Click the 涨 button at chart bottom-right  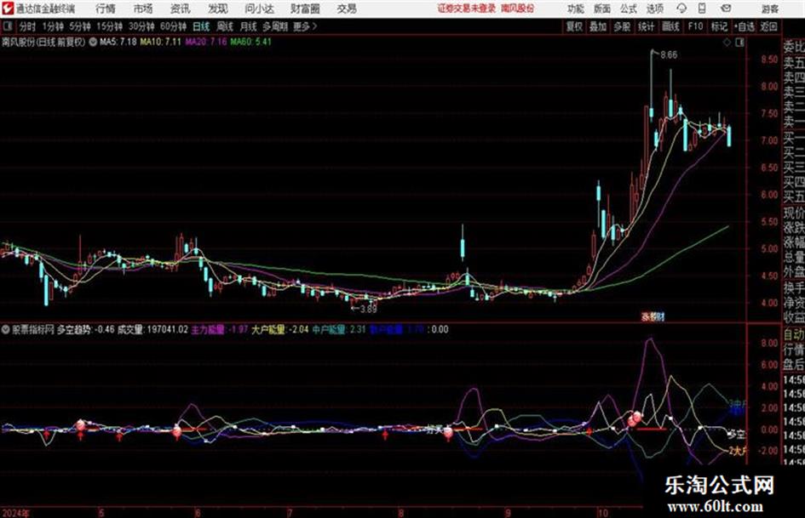tap(645, 317)
